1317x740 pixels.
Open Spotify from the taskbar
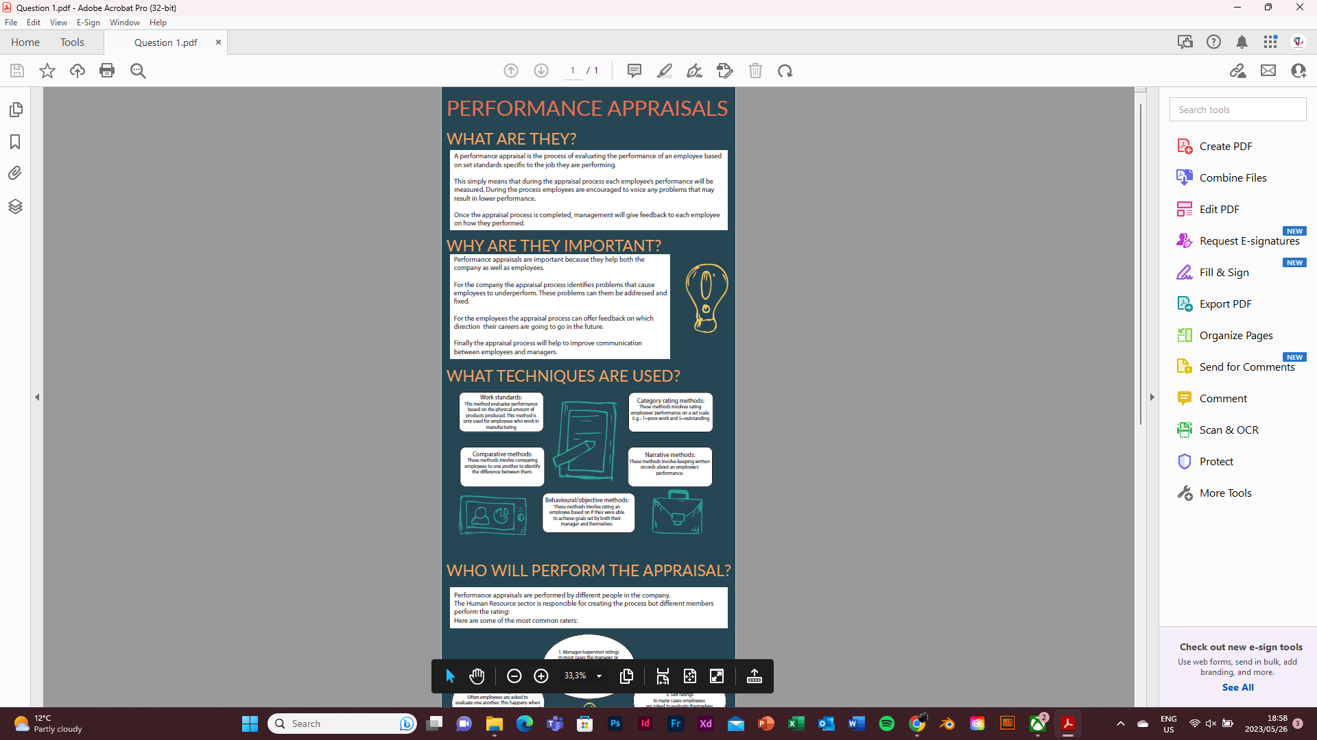click(x=887, y=724)
